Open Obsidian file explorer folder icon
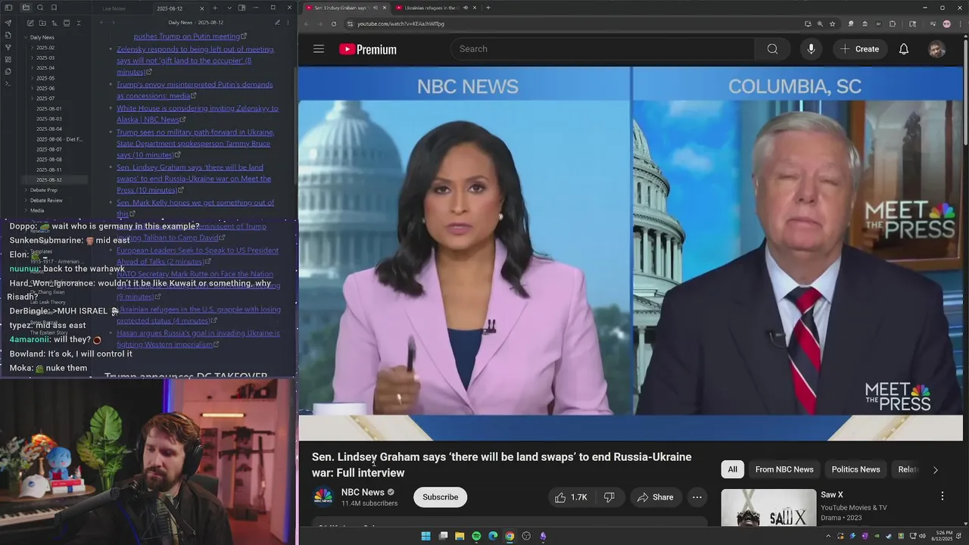Viewport: 969px width, 545px height. [x=26, y=8]
